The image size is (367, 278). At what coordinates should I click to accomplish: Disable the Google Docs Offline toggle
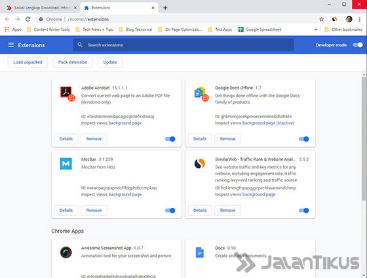coord(304,139)
